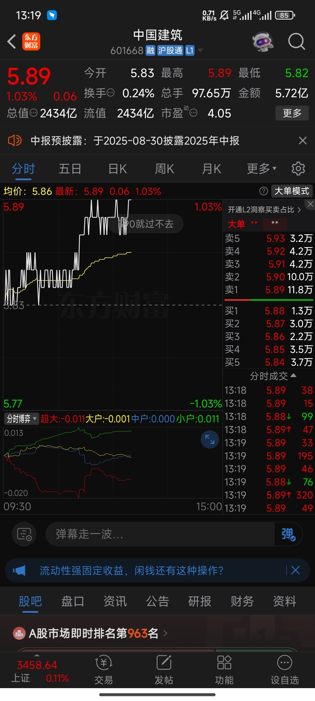Viewport: 315px width, 701px height.
Task: Show 更多 quote details
Action: click(292, 113)
